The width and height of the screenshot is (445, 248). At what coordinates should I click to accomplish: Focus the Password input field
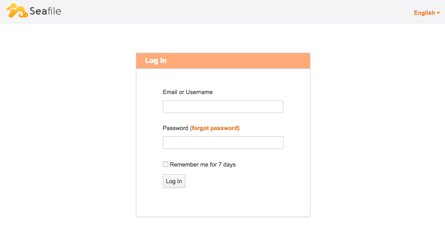223,143
